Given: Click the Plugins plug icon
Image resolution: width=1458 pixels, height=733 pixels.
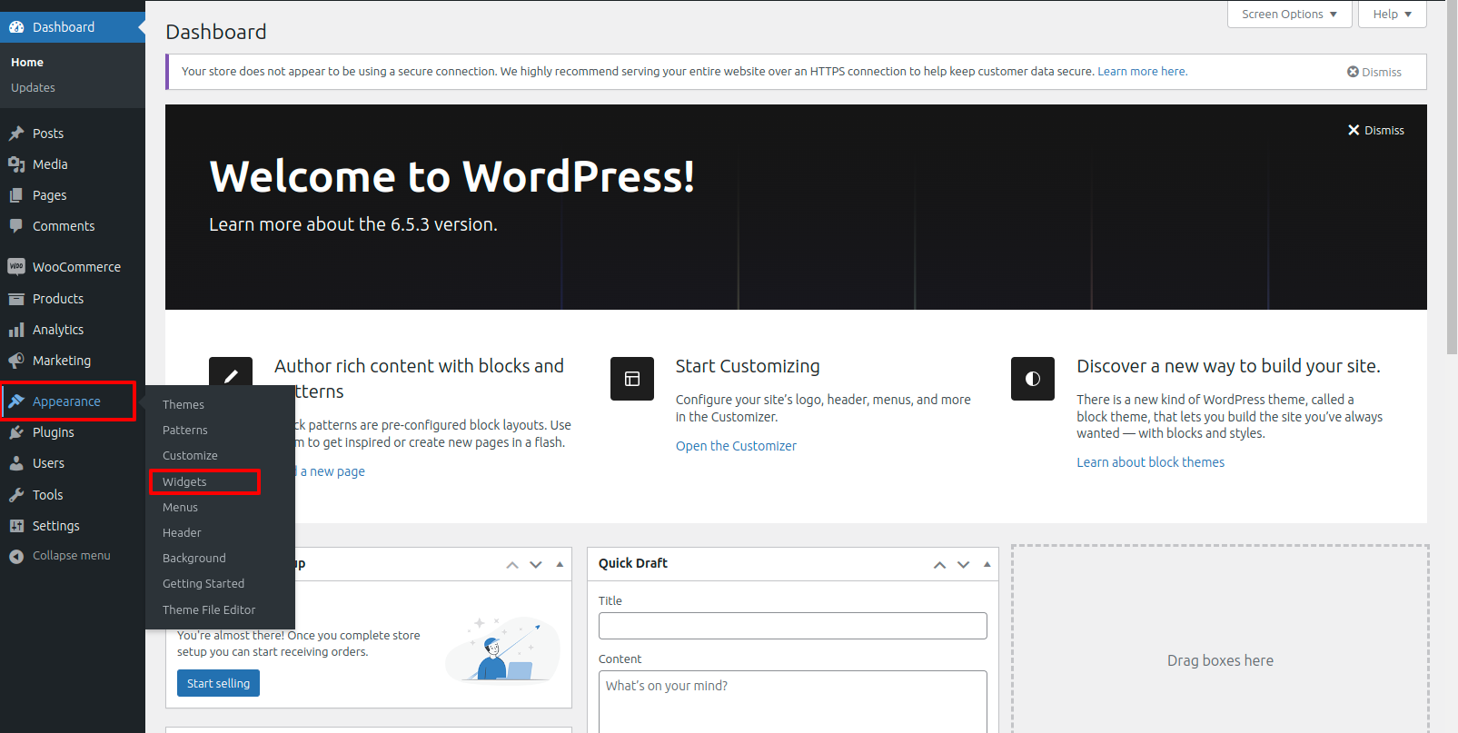Looking at the screenshot, I should click(16, 432).
